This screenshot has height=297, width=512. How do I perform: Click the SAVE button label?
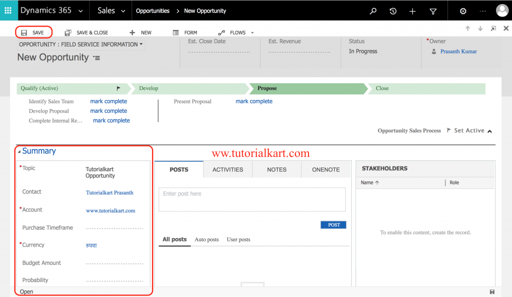pos(38,32)
